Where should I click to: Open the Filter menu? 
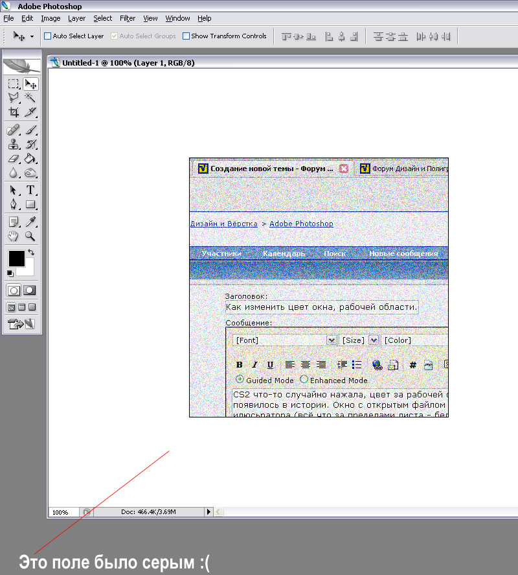point(128,18)
